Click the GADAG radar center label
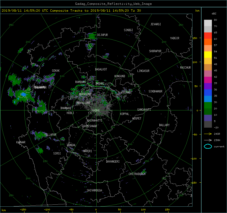Screen dimensions: 227x213 [x=96, y=110]
